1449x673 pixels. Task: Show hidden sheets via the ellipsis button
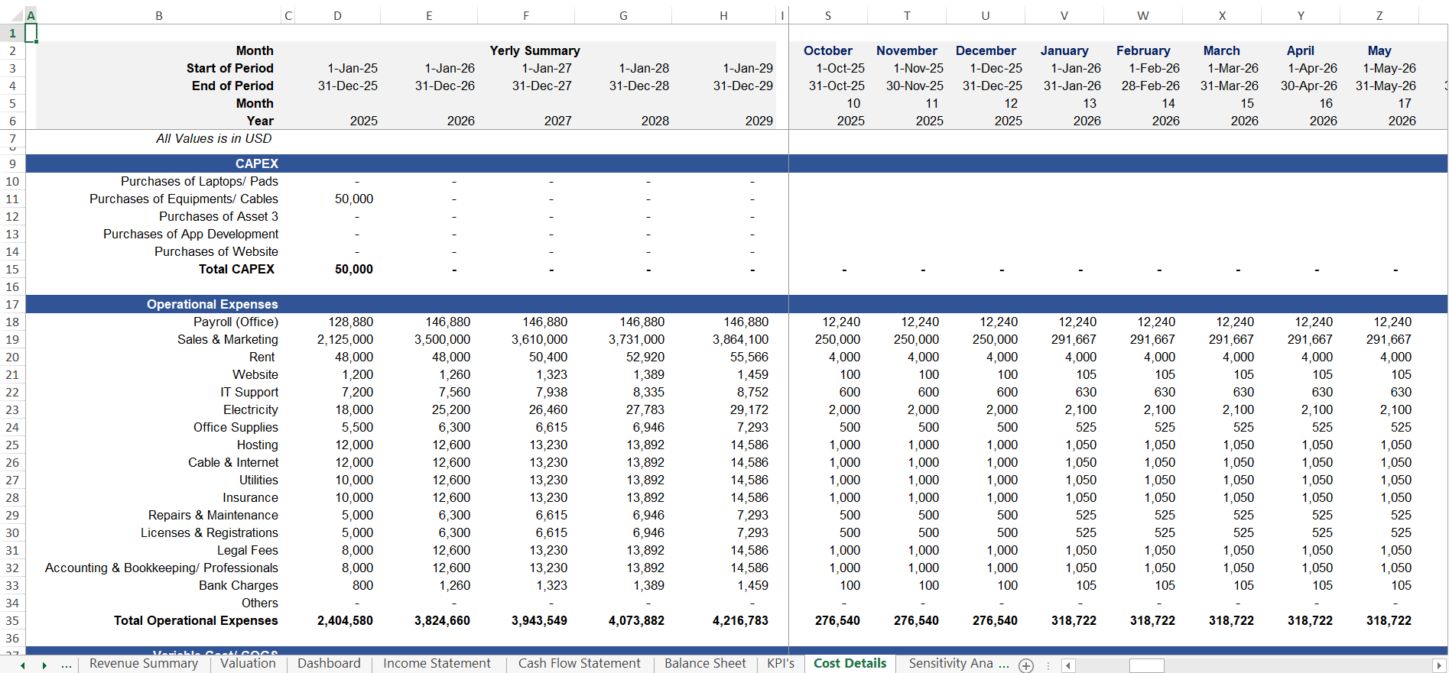pos(67,665)
